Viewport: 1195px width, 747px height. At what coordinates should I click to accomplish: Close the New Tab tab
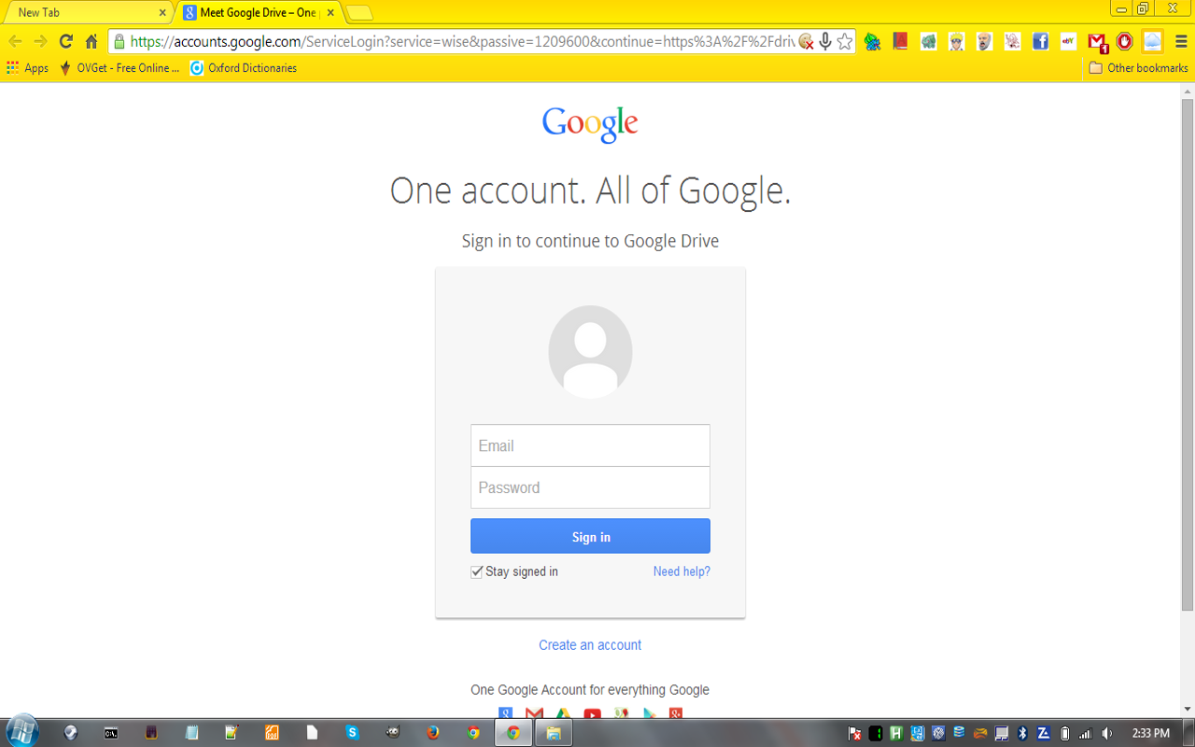click(x=162, y=13)
